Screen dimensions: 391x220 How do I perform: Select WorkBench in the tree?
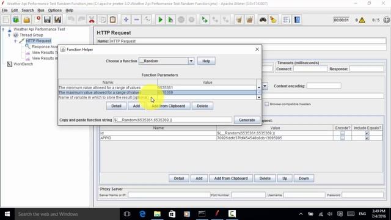(x=23, y=64)
